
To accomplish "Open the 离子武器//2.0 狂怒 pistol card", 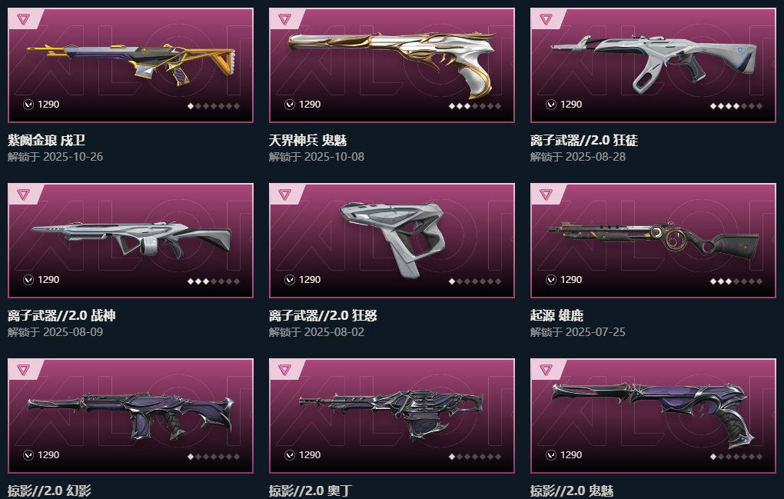I will click(392, 241).
